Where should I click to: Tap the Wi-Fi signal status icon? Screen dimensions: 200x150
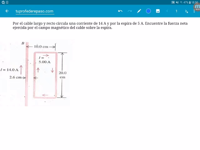tap(181, 2)
